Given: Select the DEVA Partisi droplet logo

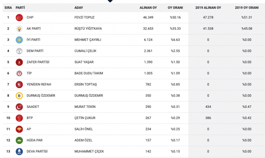Looking at the screenshot, I should coord(19,152).
